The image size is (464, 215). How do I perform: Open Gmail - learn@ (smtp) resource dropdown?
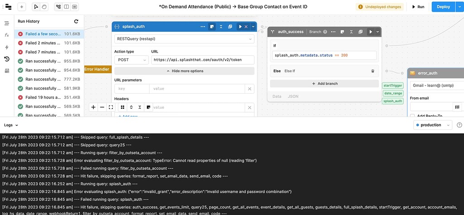click(437, 86)
